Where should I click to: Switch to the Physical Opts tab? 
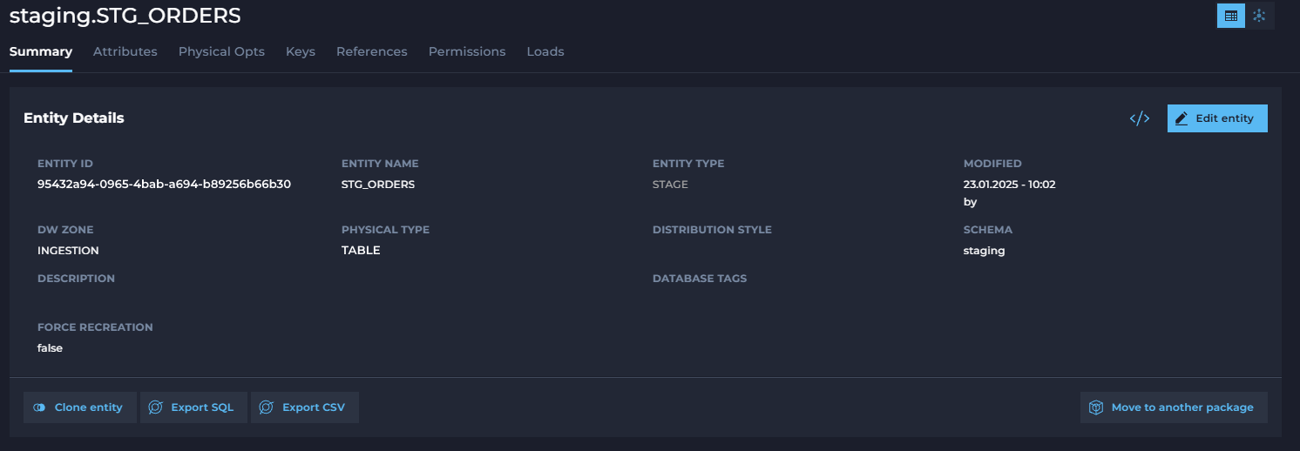pyautogui.click(x=221, y=51)
